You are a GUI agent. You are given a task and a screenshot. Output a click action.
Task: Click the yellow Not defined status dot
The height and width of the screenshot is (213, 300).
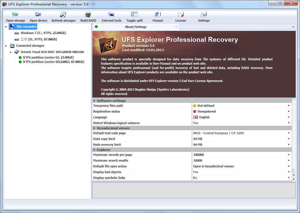point(195,106)
